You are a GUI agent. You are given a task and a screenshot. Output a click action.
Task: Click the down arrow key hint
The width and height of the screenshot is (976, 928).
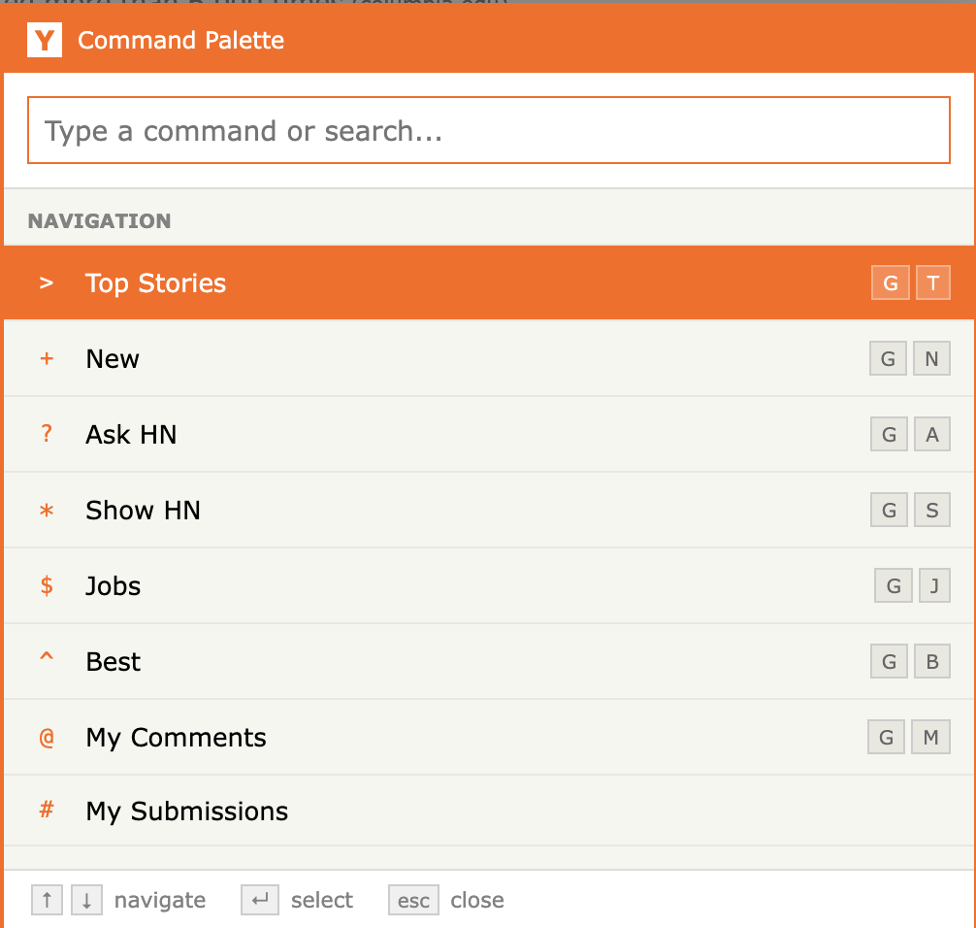[x=86, y=900]
